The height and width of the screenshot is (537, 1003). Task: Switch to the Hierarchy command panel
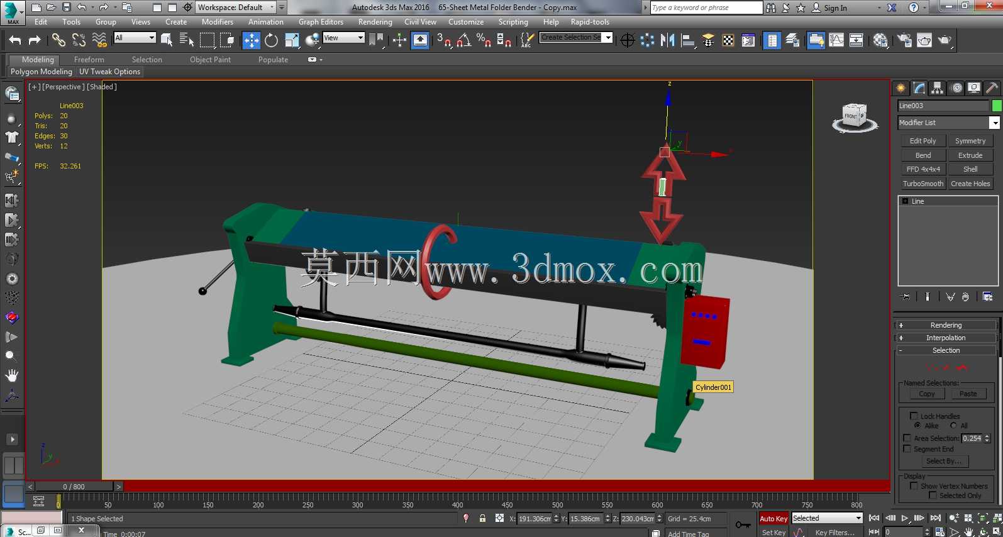(x=938, y=88)
